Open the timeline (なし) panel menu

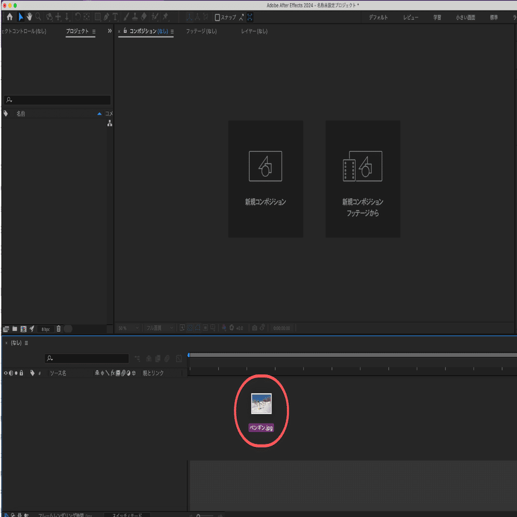(27, 343)
